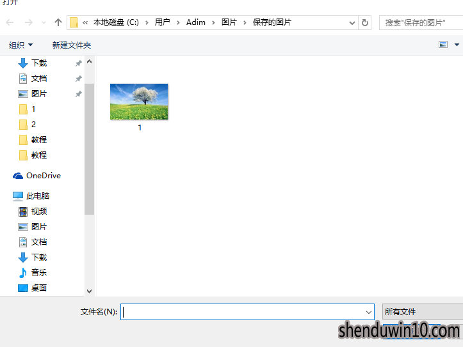Image resolution: width=463 pixels, height=347 pixels.
Task: Navigate to Adim in breadcrumb
Action: (x=196, y=22)
